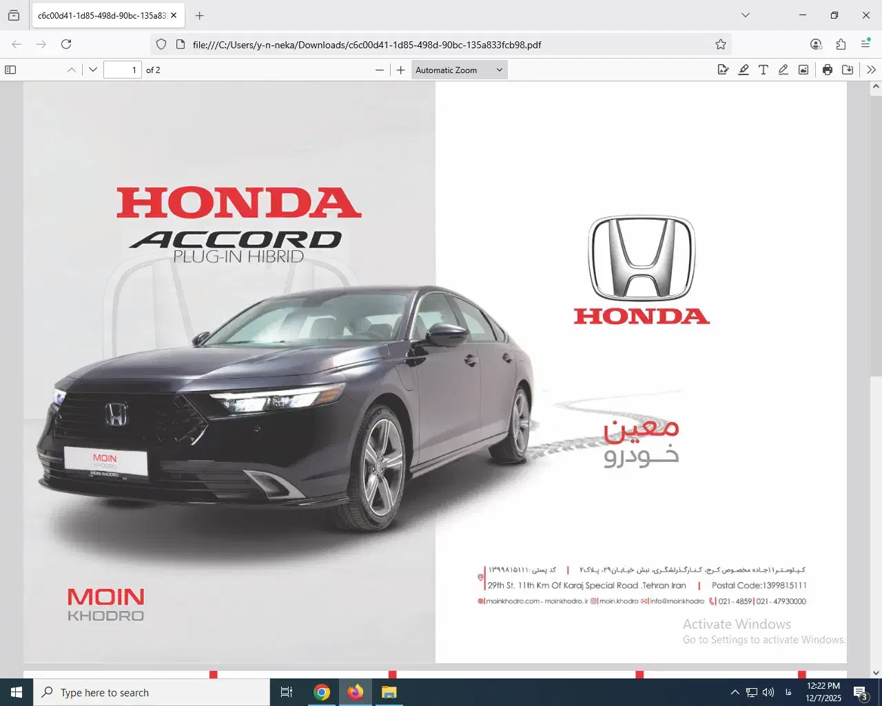The width and height of the screenshot is (882, 706).
Task: Expand more PDF tools with double chevron
Action: pyautogui.click(x=871, y=70)
